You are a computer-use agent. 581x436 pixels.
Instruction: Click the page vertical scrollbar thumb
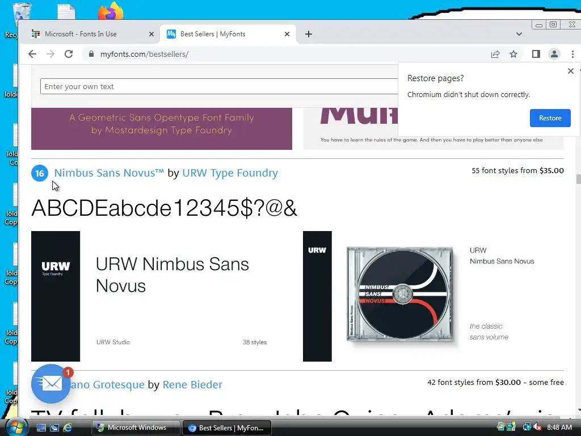[x=578, y=179]
